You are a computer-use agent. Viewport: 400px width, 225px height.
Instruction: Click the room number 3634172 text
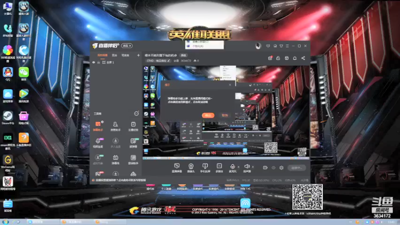(186, 60)
